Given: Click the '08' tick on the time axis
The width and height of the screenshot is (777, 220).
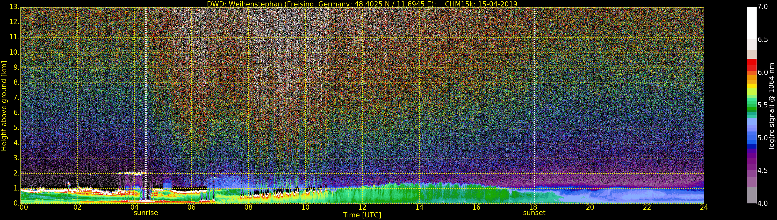Looking at the screenshot, I should point(248,207).
